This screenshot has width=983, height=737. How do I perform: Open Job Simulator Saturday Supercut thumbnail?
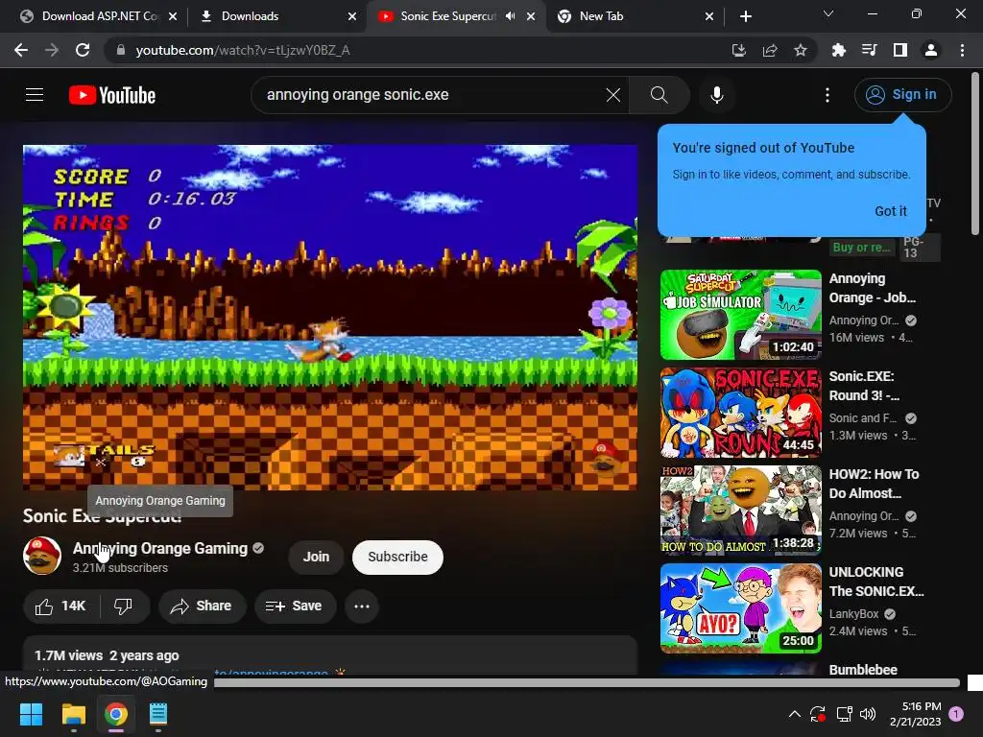click(740, 315)
